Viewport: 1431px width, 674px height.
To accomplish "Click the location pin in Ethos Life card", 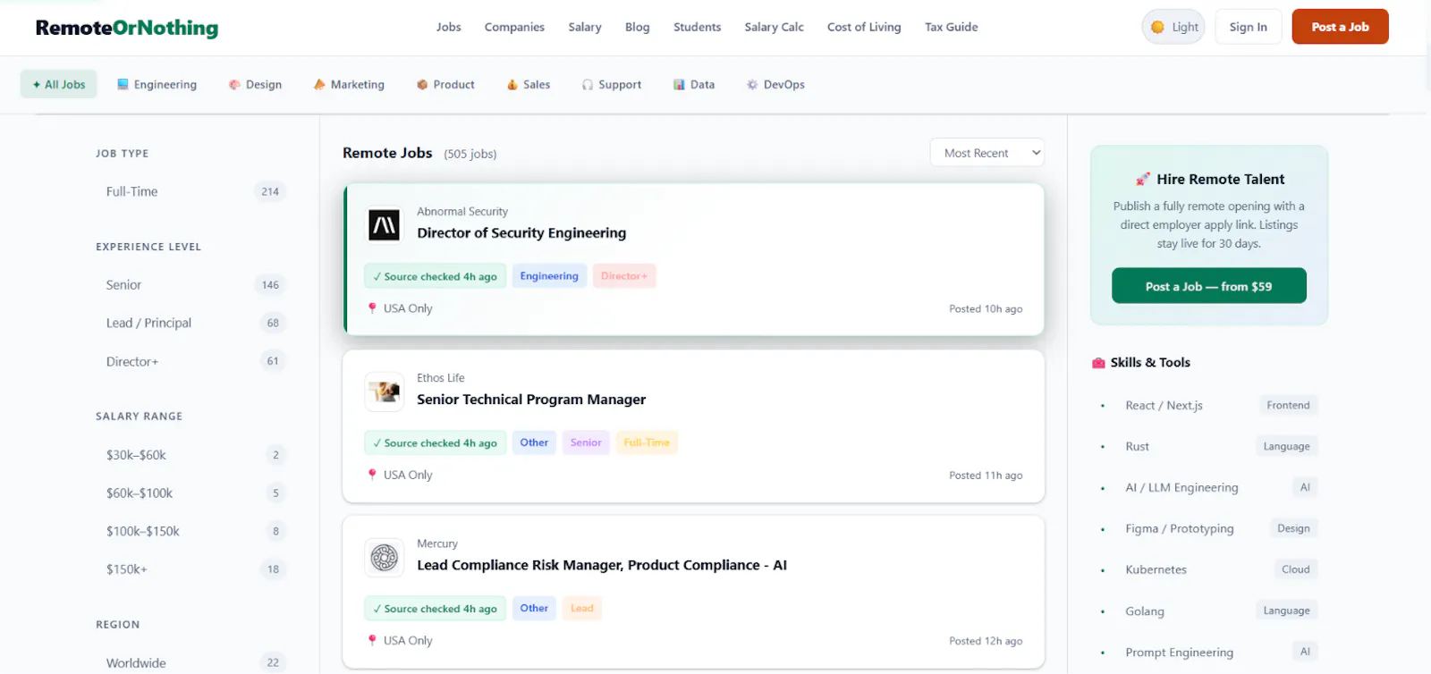I will [x=372, y=475].
